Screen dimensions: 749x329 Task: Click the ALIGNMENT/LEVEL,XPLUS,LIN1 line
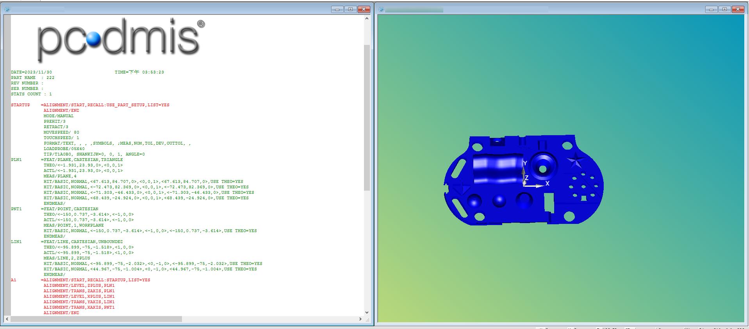pyautogui.click(x=79, y=297)
